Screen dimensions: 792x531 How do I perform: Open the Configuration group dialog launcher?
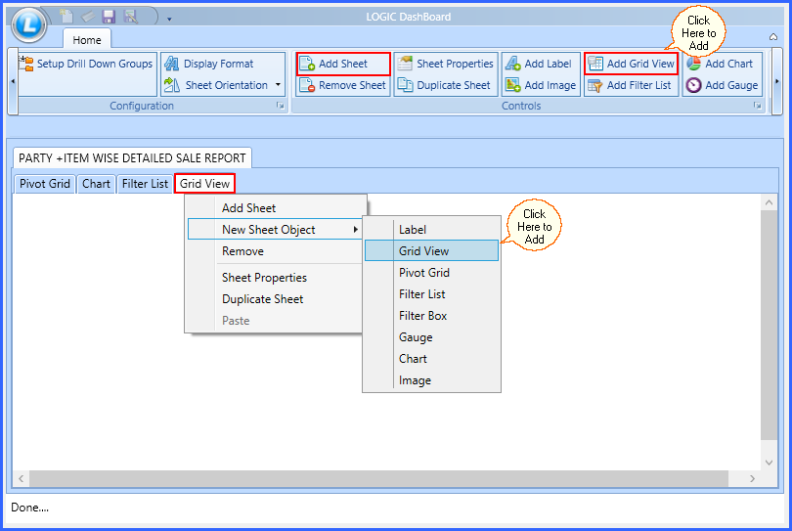click(x=280, y=106)
